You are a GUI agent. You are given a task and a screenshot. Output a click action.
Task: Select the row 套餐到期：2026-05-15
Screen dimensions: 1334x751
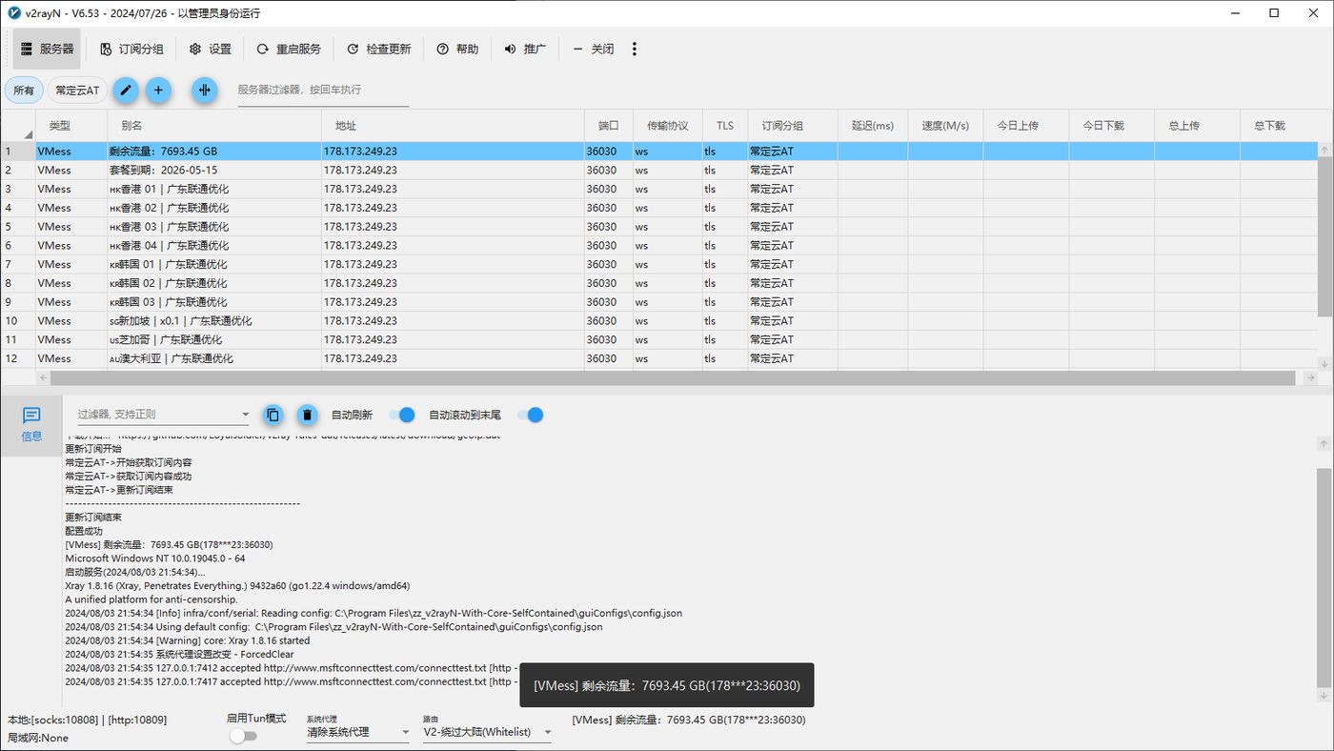(x=659, y=170)
